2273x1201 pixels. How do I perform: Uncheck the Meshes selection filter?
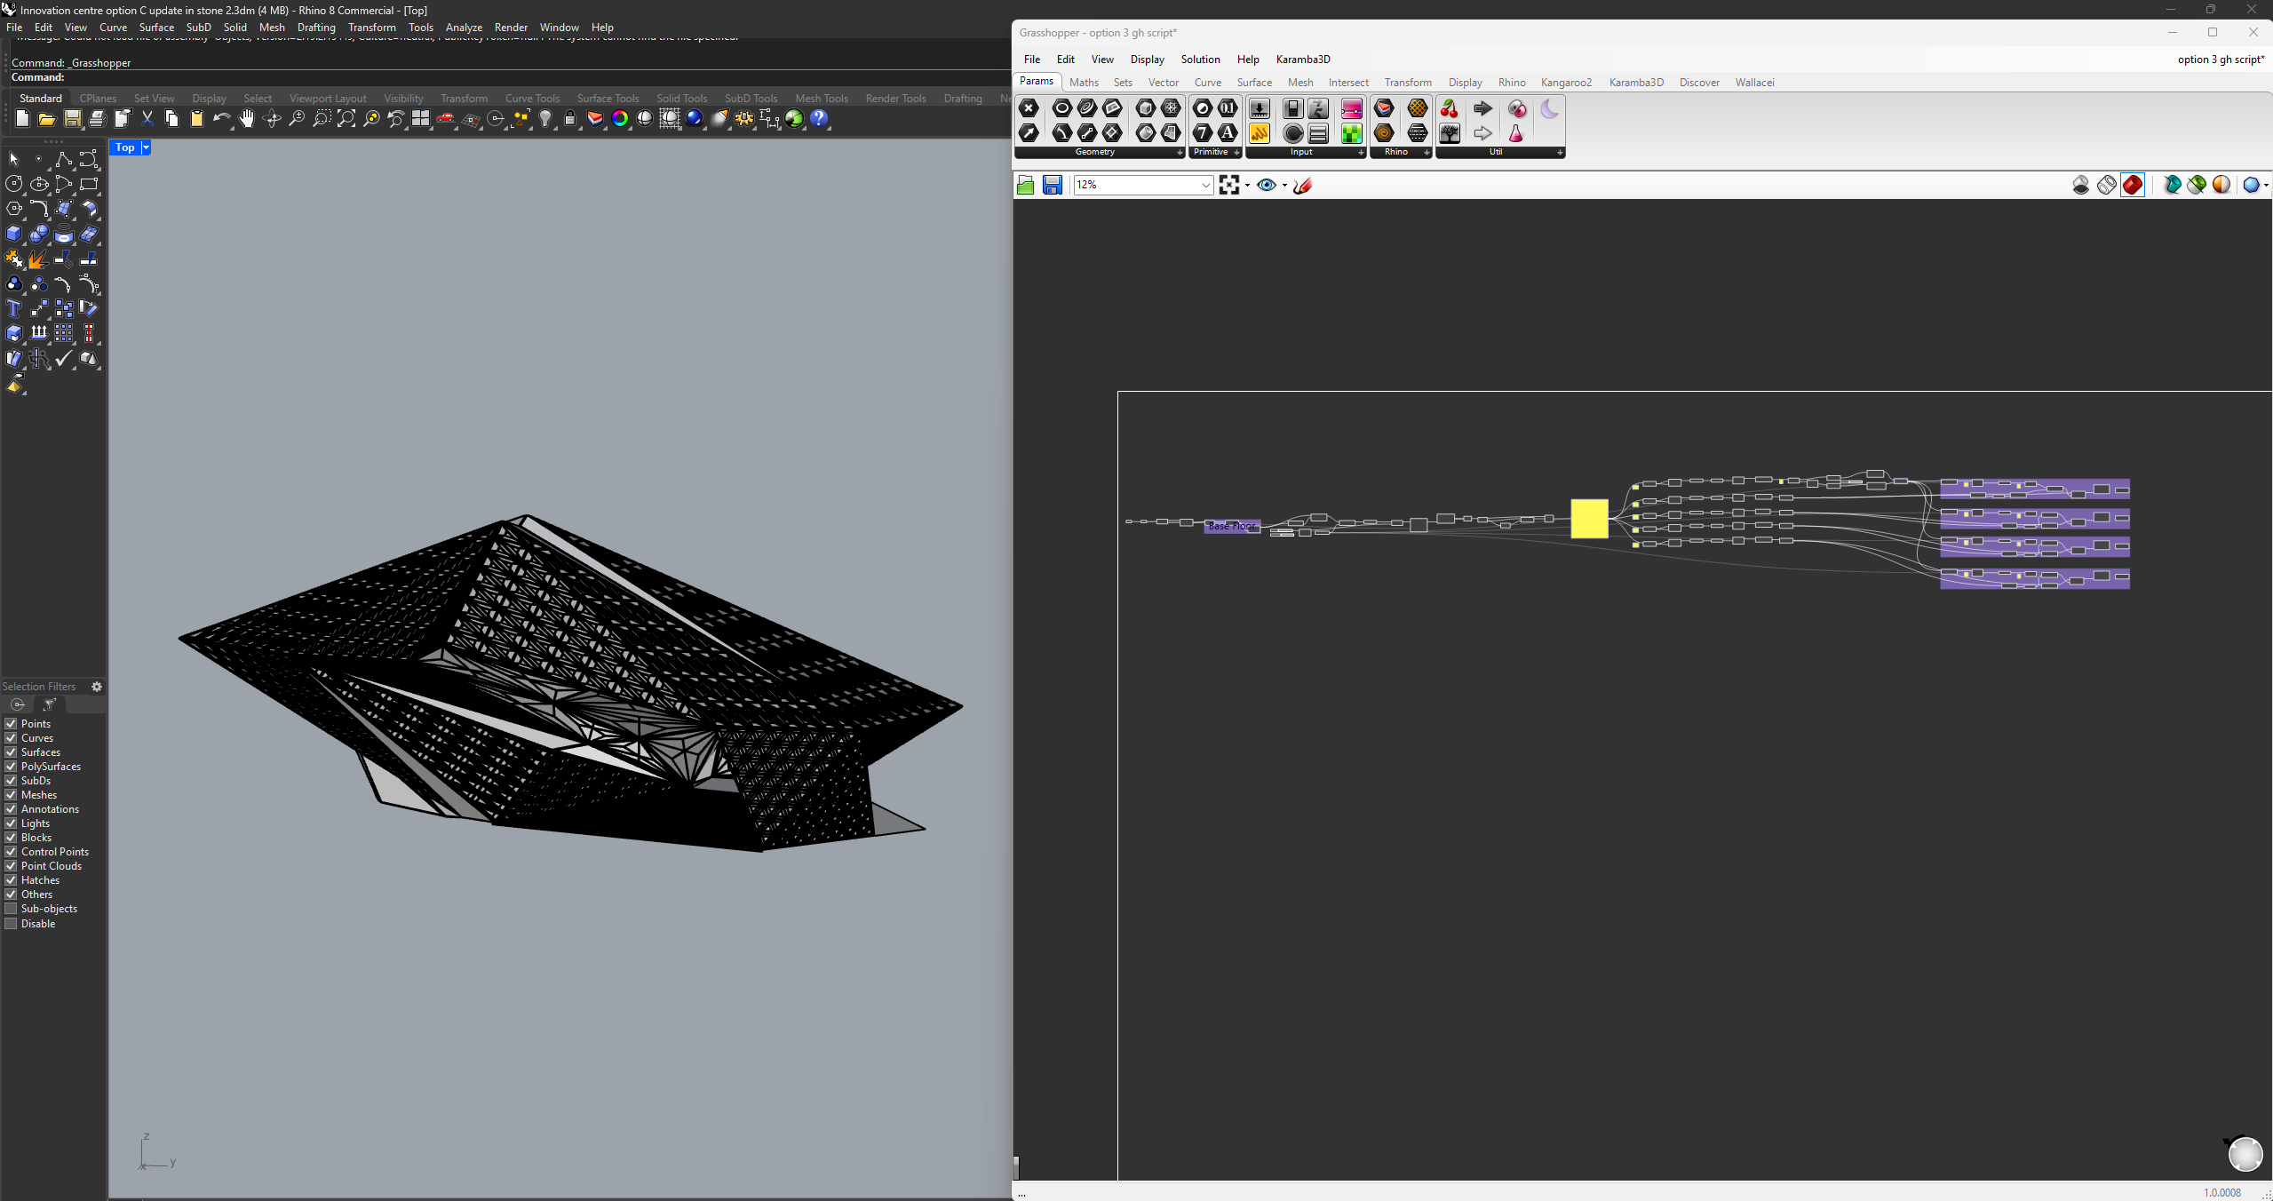[x=12, y=795]
